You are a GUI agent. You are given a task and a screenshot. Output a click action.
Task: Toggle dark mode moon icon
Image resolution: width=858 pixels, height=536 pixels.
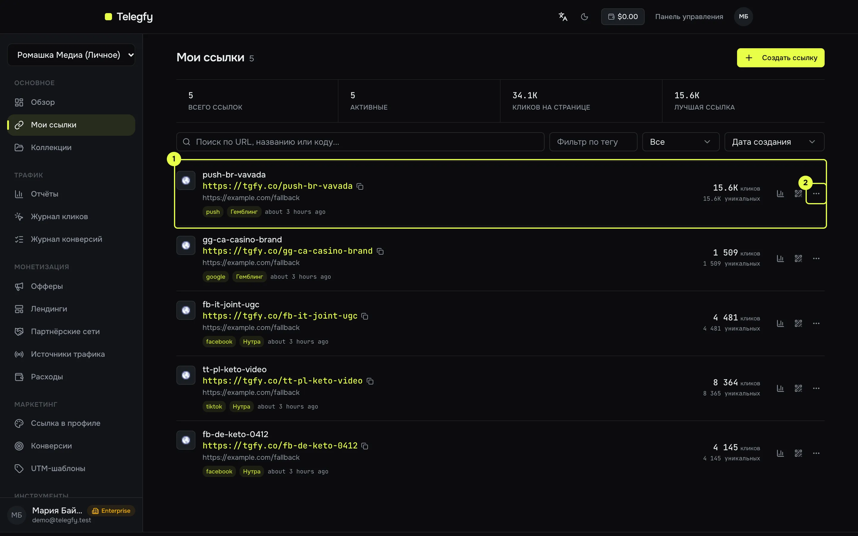tap(584, 17)
